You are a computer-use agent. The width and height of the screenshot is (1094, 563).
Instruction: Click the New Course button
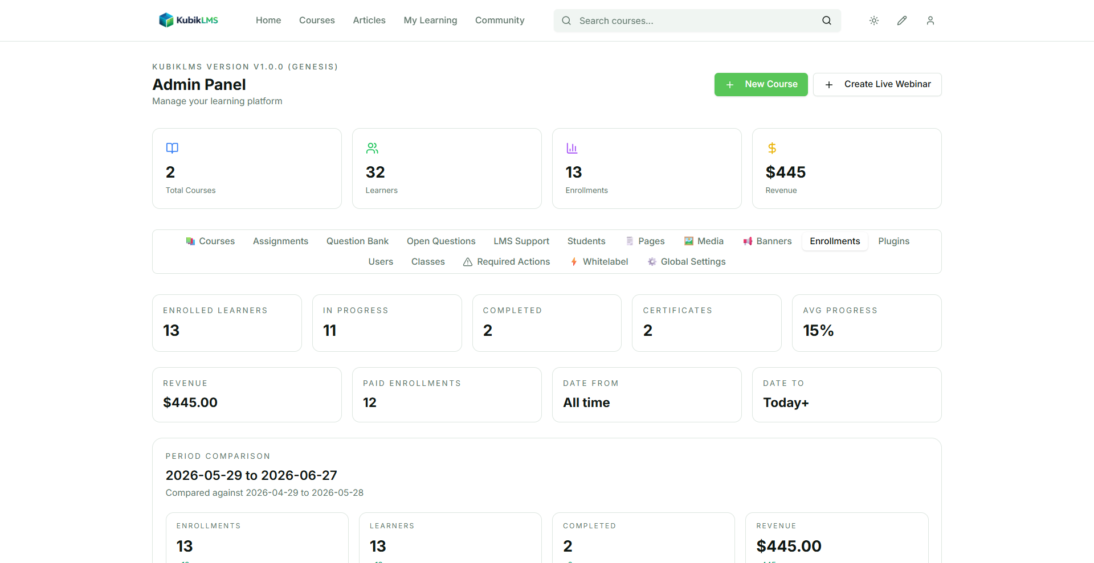pos(761,84)
